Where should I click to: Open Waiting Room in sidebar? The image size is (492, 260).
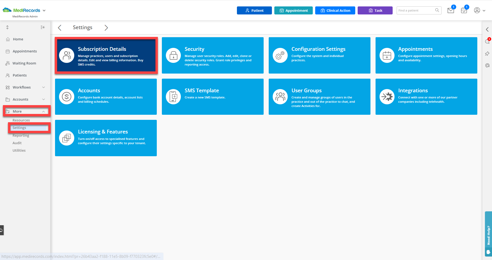(24, 63)
